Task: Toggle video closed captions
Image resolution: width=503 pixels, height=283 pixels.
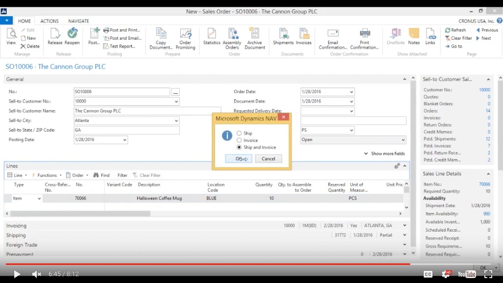Action: coord(428,274)
